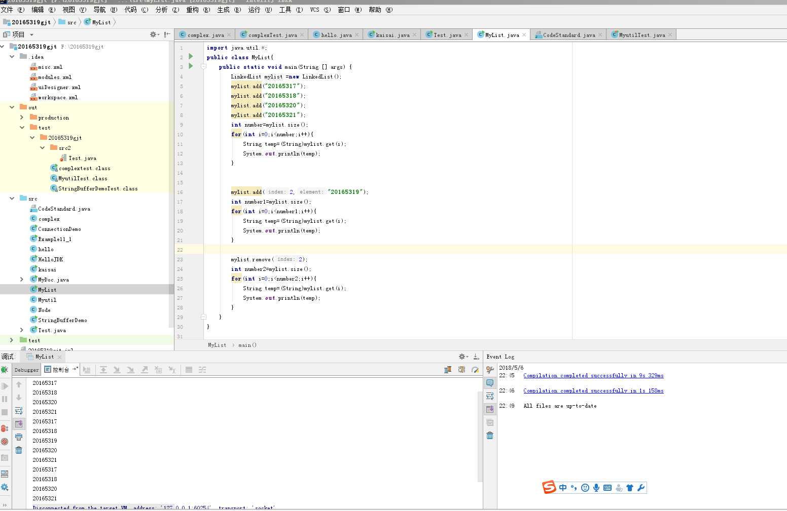Switch to MyutilTest.java tab

point(641,35)
